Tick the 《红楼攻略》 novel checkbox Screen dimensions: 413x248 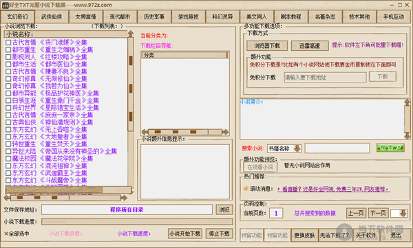click(8, 57)
